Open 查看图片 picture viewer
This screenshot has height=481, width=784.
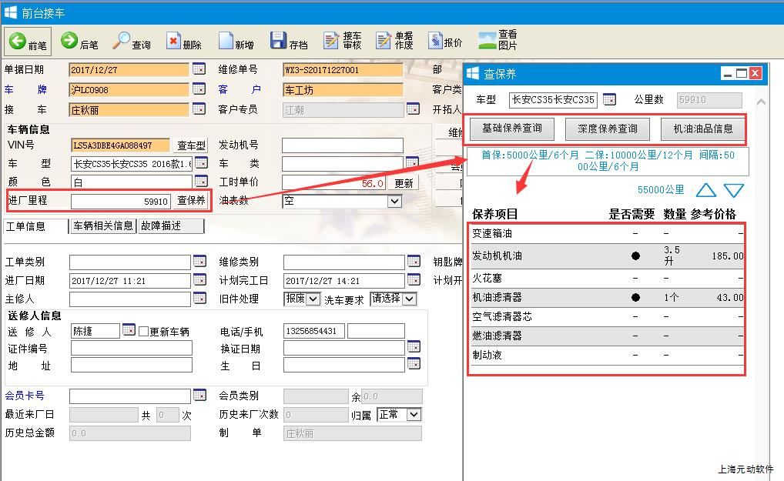coord(487,41)
